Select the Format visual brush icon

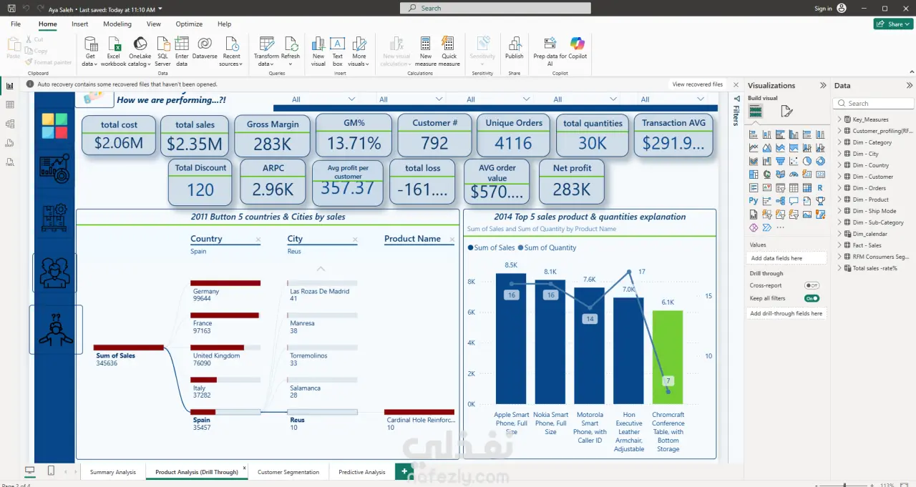coord(786,111)
